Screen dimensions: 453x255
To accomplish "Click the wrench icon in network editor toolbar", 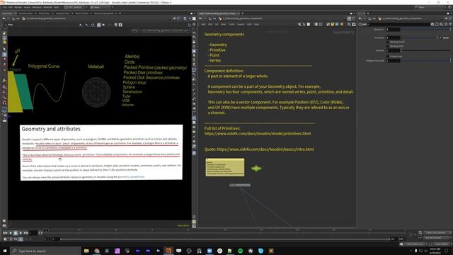I will coord(299,25).
